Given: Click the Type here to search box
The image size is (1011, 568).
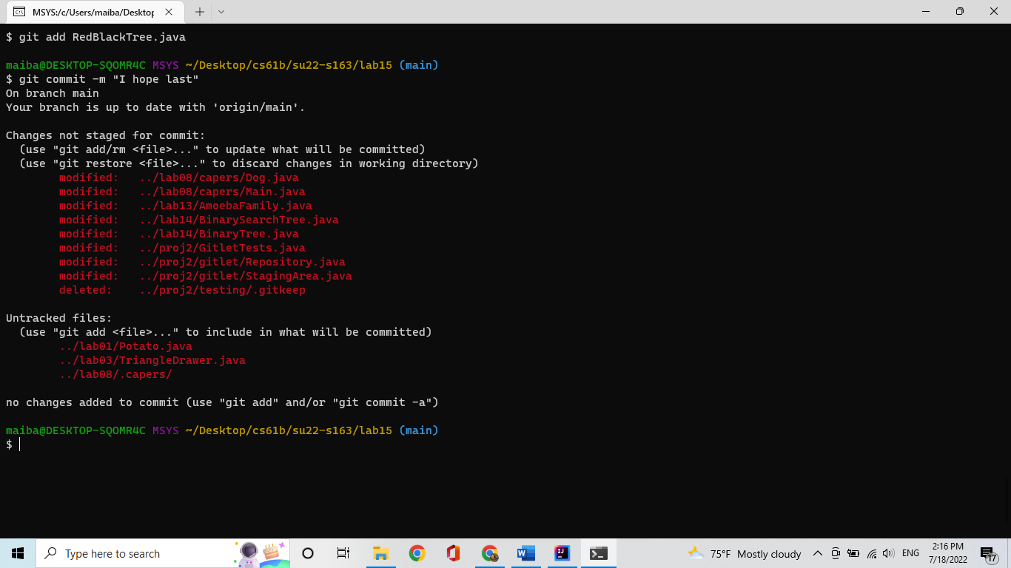Looking at the screenshot, I should [141, 553].
